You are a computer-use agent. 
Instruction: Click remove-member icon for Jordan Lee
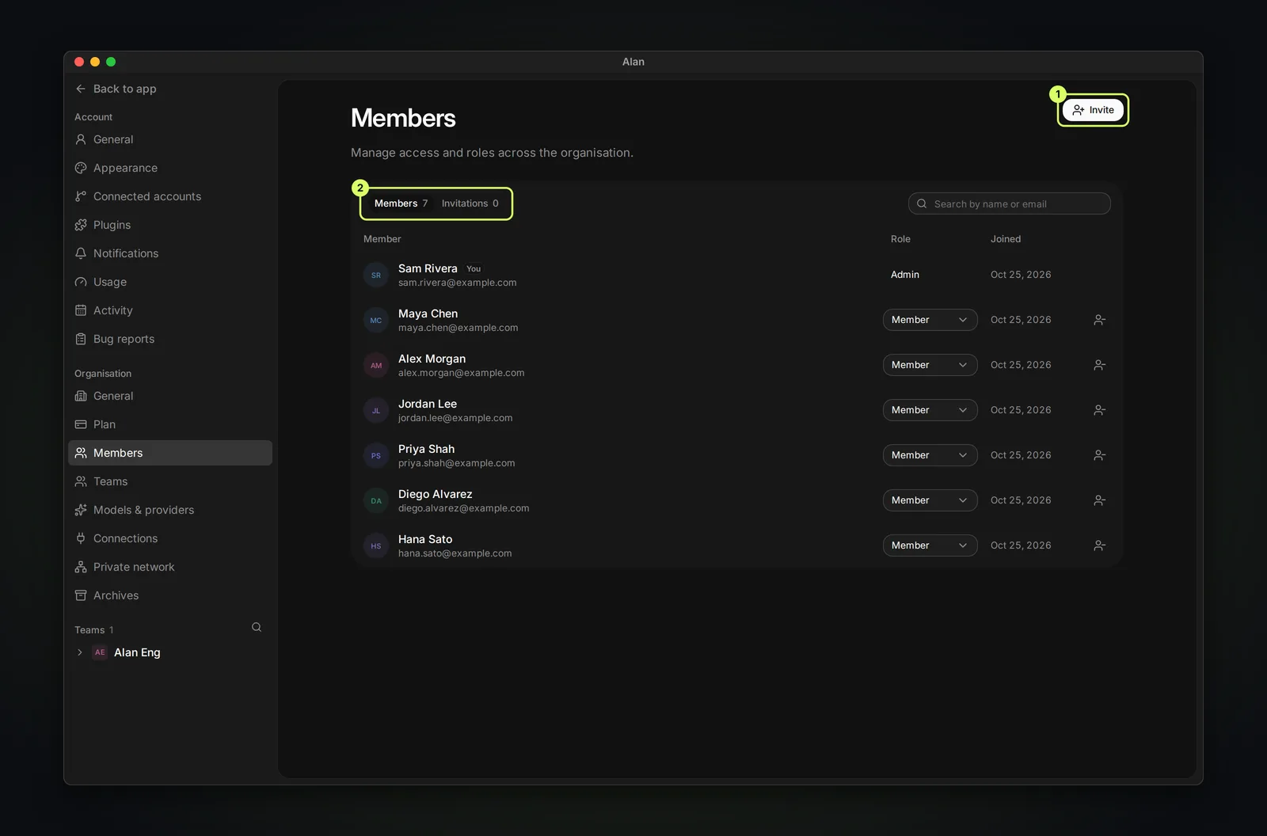1099,410
